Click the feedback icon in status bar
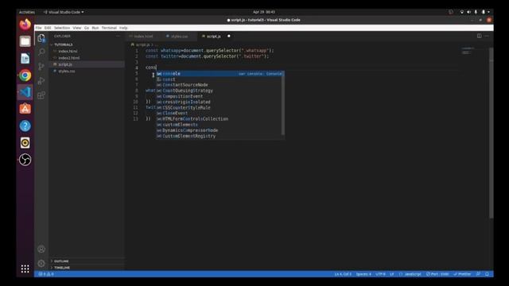 (x=478, y=274)
